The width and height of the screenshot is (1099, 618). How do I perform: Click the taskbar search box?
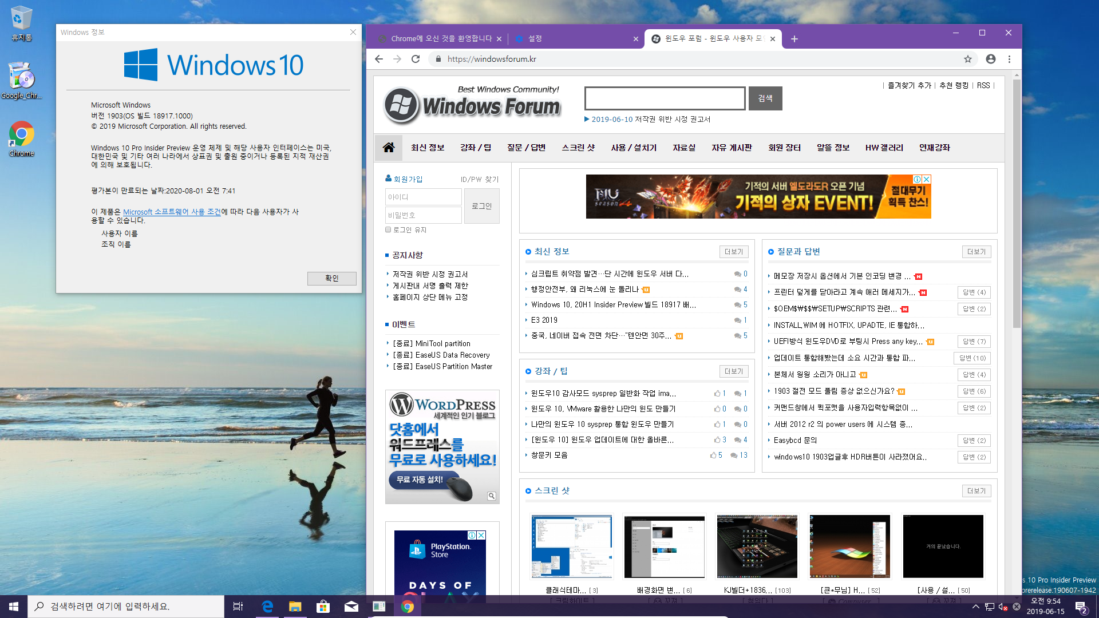pos(126,607)
